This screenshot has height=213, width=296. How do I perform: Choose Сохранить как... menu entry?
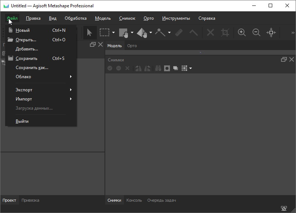pyautogui.click(x=41, y=68)
